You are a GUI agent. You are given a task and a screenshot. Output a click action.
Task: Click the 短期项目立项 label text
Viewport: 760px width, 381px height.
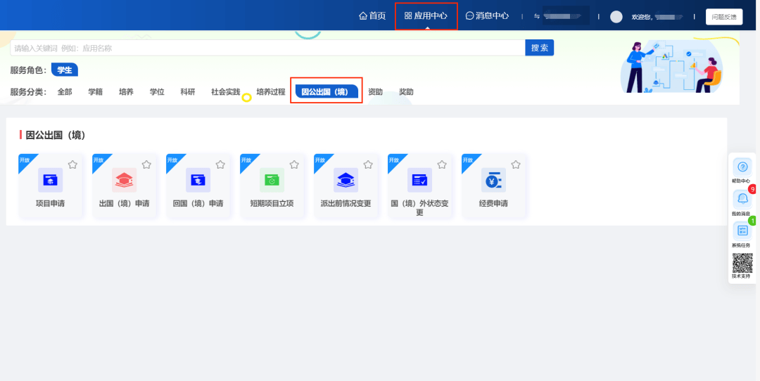(x=272, y=204)
